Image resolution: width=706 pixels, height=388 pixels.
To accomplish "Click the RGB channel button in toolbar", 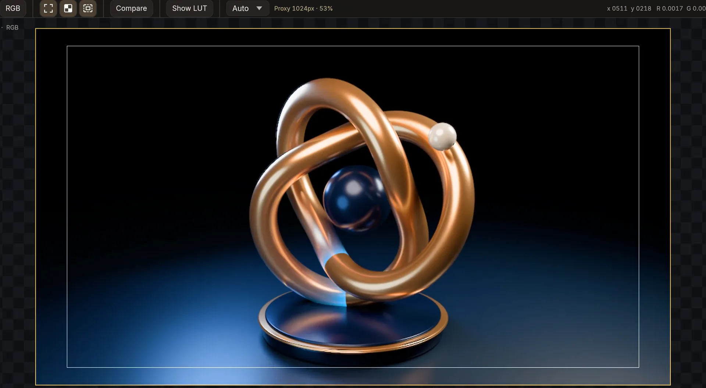I will click(x=13, y=8).
